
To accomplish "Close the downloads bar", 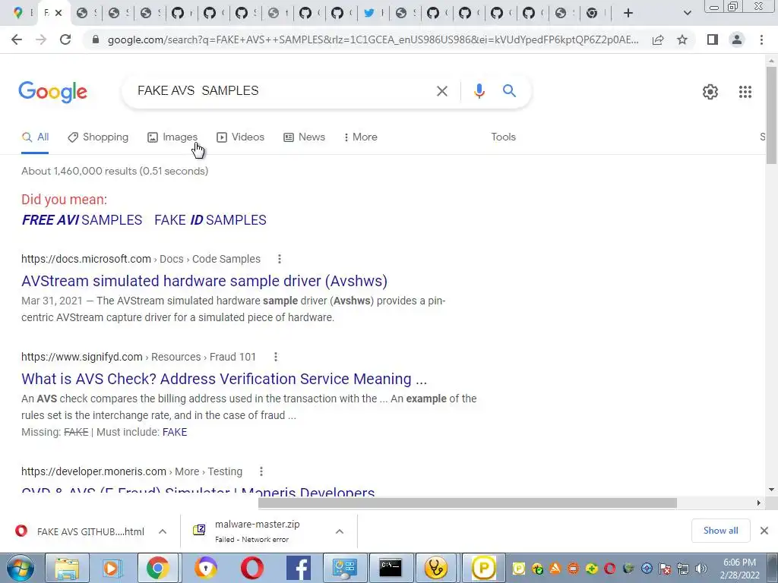I will coord(764,531).
